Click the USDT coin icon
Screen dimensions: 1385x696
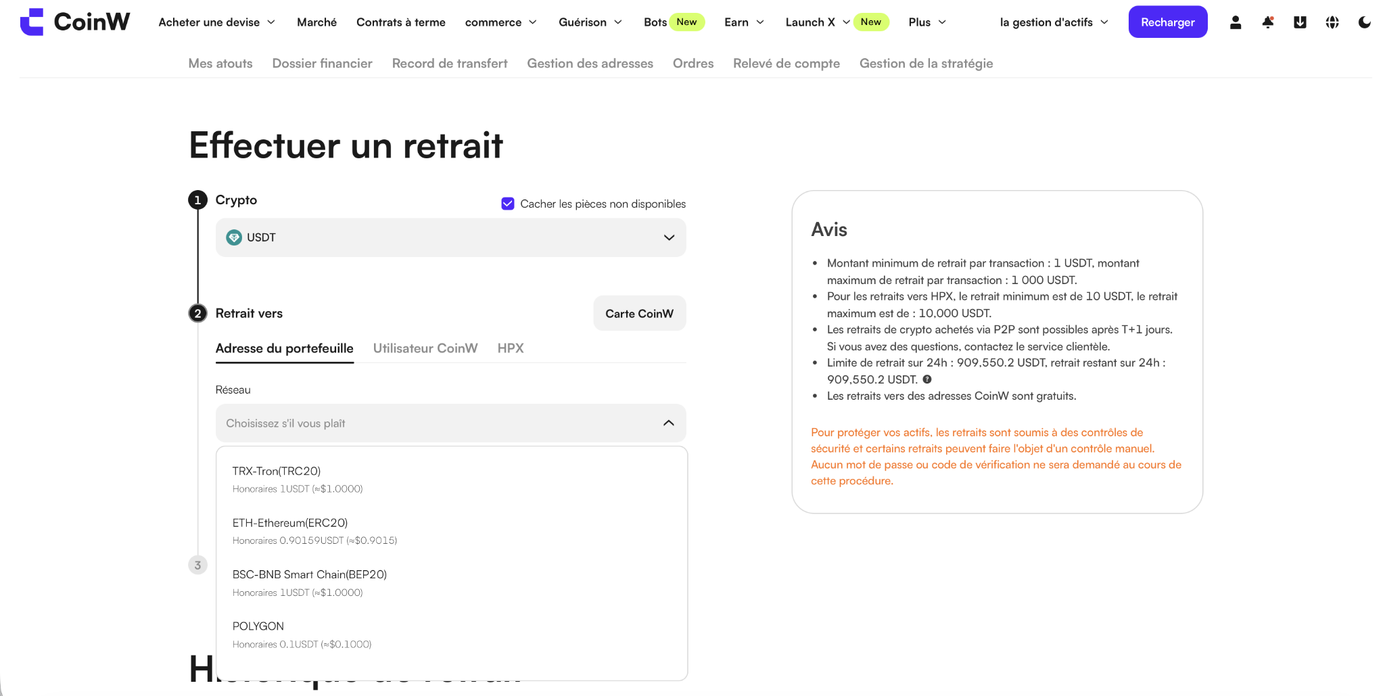pyautogui.click(x=234, y=237)
